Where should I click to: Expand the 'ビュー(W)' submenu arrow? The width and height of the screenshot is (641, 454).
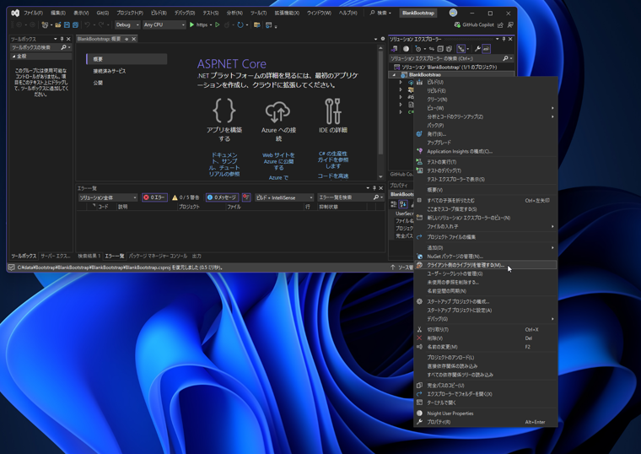click(552, 108)
